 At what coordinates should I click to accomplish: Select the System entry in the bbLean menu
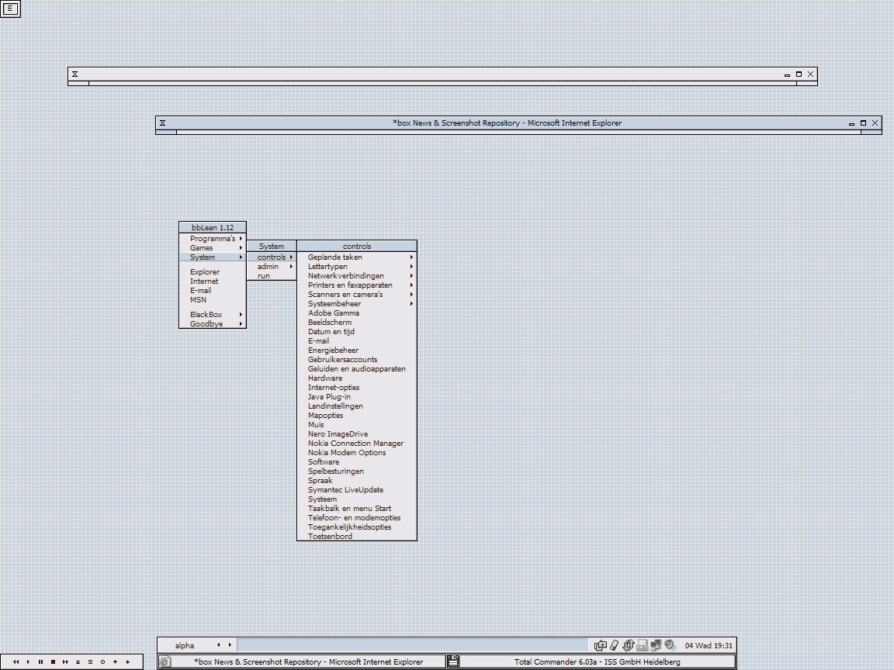(x=213, y=257)
